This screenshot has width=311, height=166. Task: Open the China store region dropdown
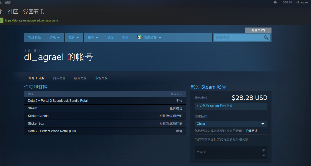pos(231,124)
